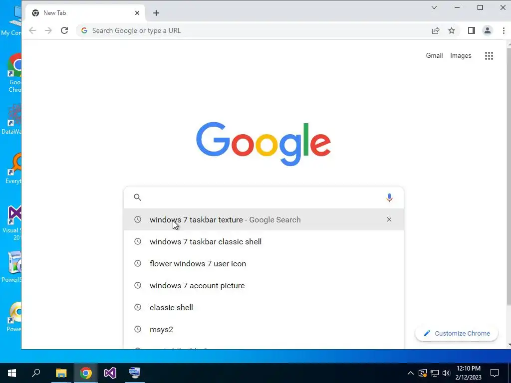This screenshot has height=383, width=511.
Task: Click clock icon beside 'classic shell'
Action: (138, 307)
